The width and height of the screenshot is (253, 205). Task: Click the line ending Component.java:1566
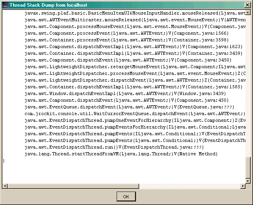tap(126, 33)
